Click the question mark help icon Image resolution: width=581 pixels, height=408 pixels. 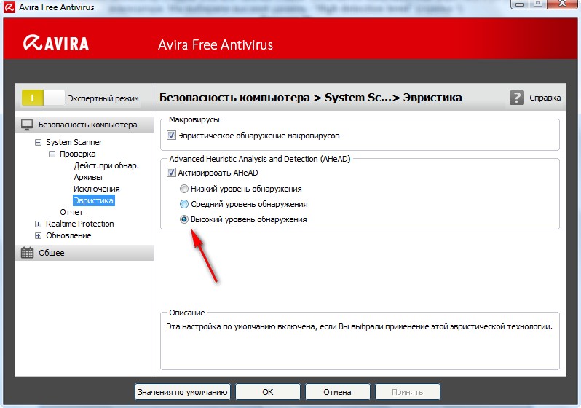coord(516,98)
